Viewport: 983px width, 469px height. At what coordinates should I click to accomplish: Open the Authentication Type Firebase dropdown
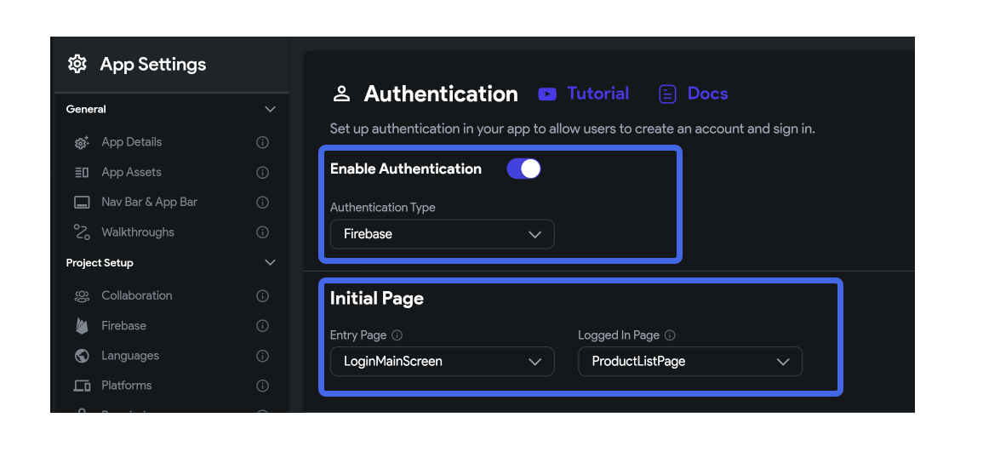442,234
